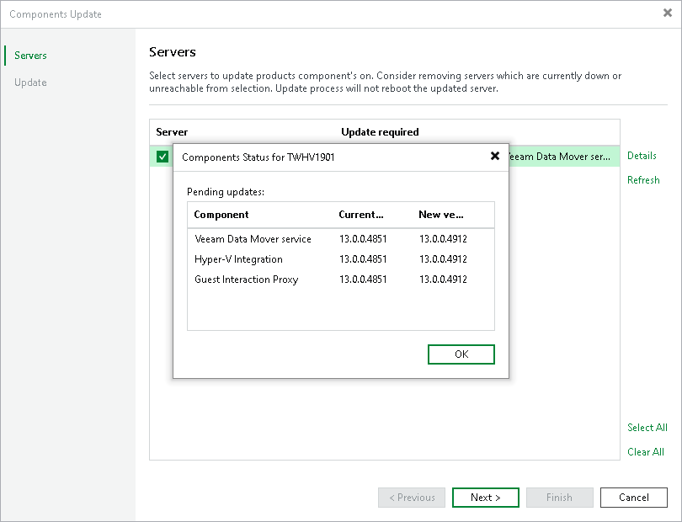Click the truncated Veeam Data Mover text in server row
682x522 pixels.
[560, 157]
